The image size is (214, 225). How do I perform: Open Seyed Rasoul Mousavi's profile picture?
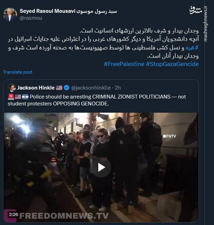[x=10, y=15]
